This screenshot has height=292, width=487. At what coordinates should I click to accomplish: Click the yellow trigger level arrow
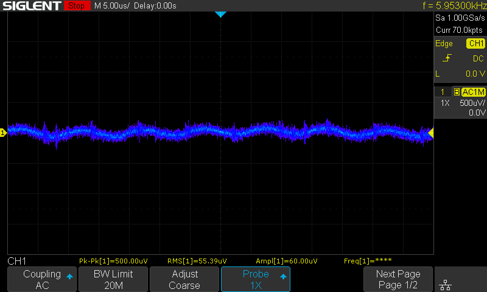431,133
